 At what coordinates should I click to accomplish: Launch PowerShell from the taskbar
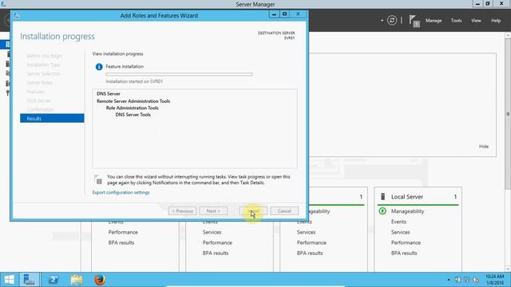[x=53, y=280]
